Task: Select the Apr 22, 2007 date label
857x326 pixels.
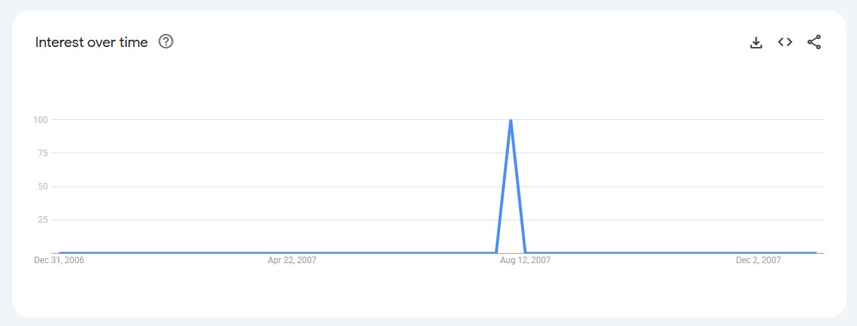Action: [292, 260]
